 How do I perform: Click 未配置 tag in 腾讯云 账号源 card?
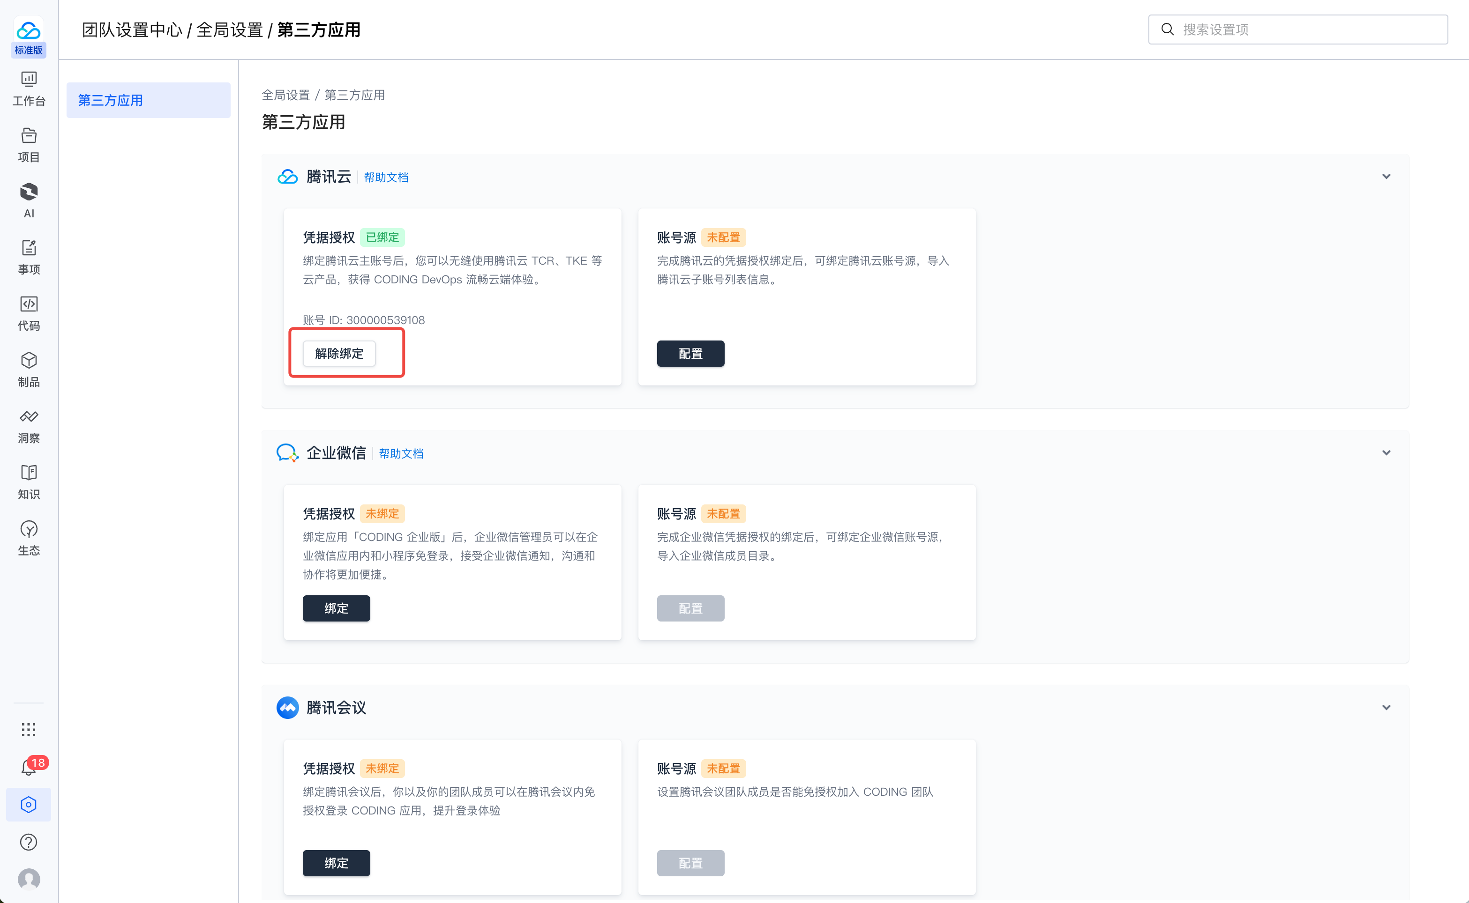(x=723, y=237)
